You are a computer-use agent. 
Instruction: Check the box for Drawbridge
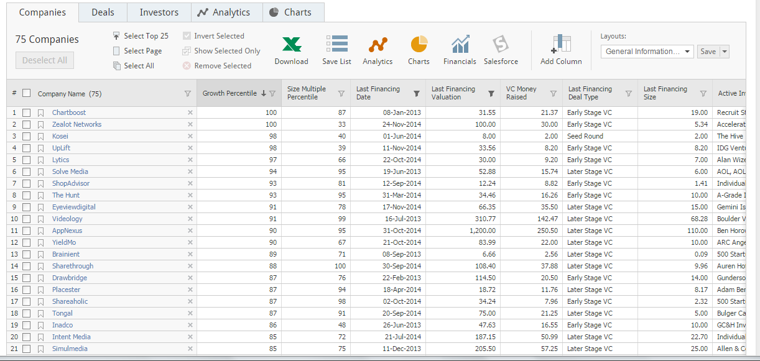click(x=26, y=278)
